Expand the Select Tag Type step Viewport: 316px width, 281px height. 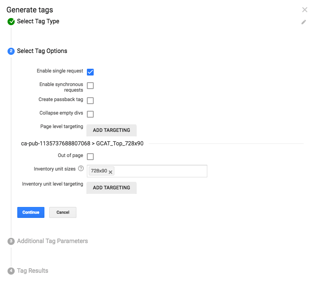[38, 21]
